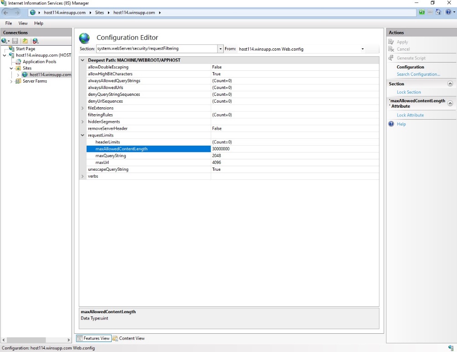Click the Connections scrollbar left arrow
The height and width of the screenshot is (352, 457).
[x=4, y=340]
